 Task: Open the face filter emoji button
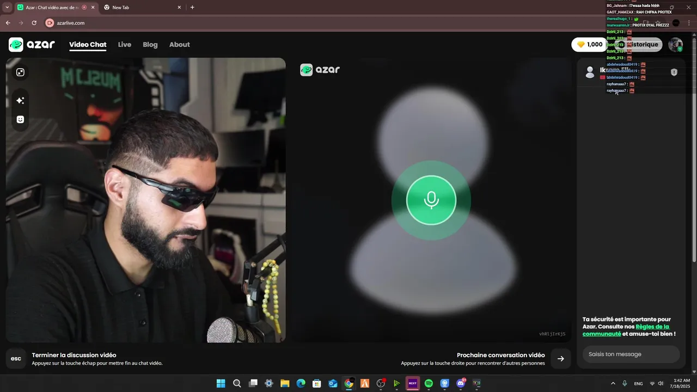(x=20, y=119)
